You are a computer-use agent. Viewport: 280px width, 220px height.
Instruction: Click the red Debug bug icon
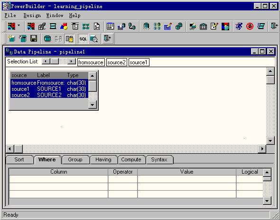(x=250, y=26)
